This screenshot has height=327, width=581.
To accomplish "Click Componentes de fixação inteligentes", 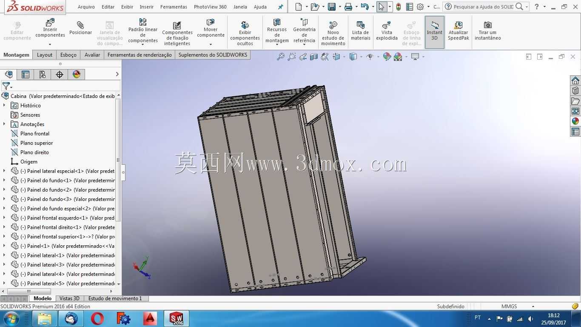I will pyautogui.click(x=177, y=32).
